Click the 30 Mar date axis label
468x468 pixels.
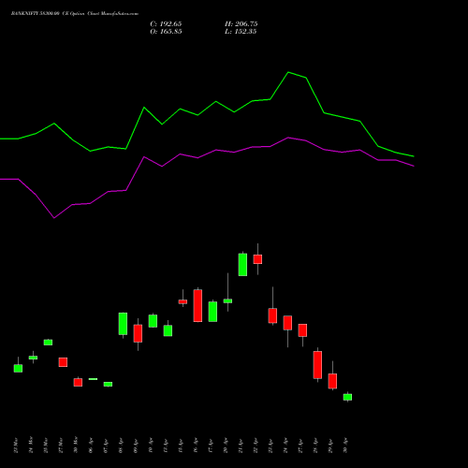[76, 446]
